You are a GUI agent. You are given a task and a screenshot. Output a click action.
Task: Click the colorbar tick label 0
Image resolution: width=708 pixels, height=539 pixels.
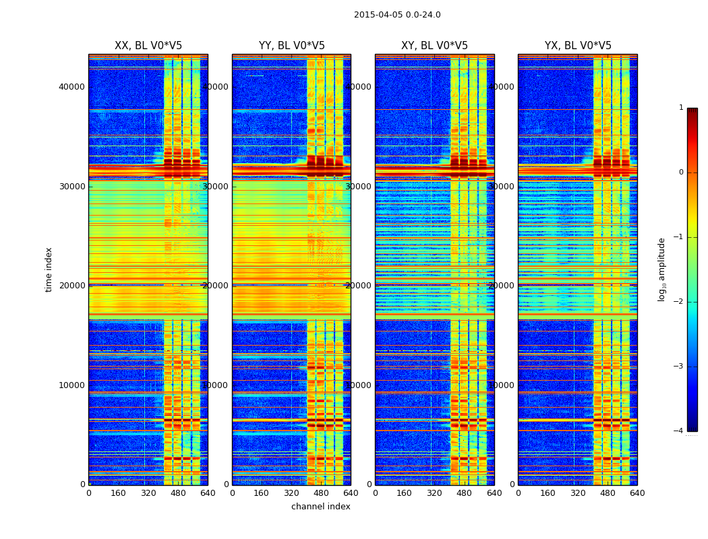[x=680, y=172]
